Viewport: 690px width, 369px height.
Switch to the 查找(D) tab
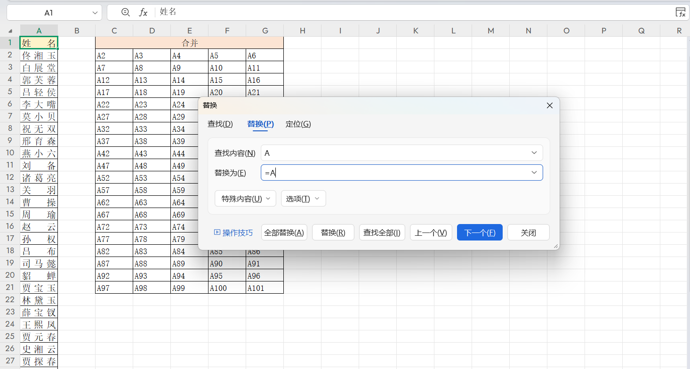click(x=220, y=124)
